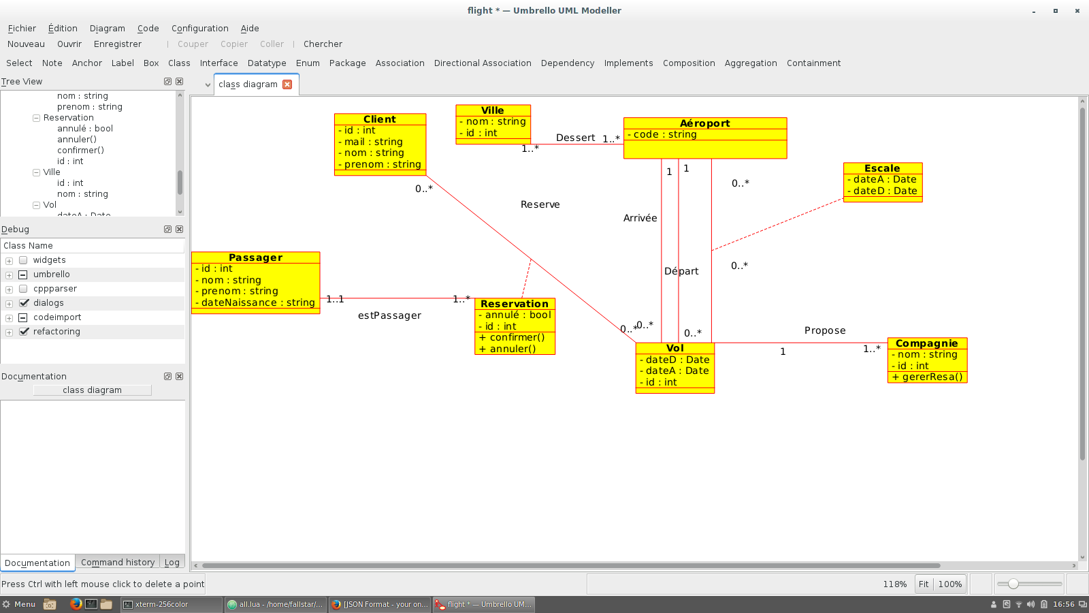Open the Diagram menu
The width and height of the screenshot is (1089, 613).
tap(108, 29)
